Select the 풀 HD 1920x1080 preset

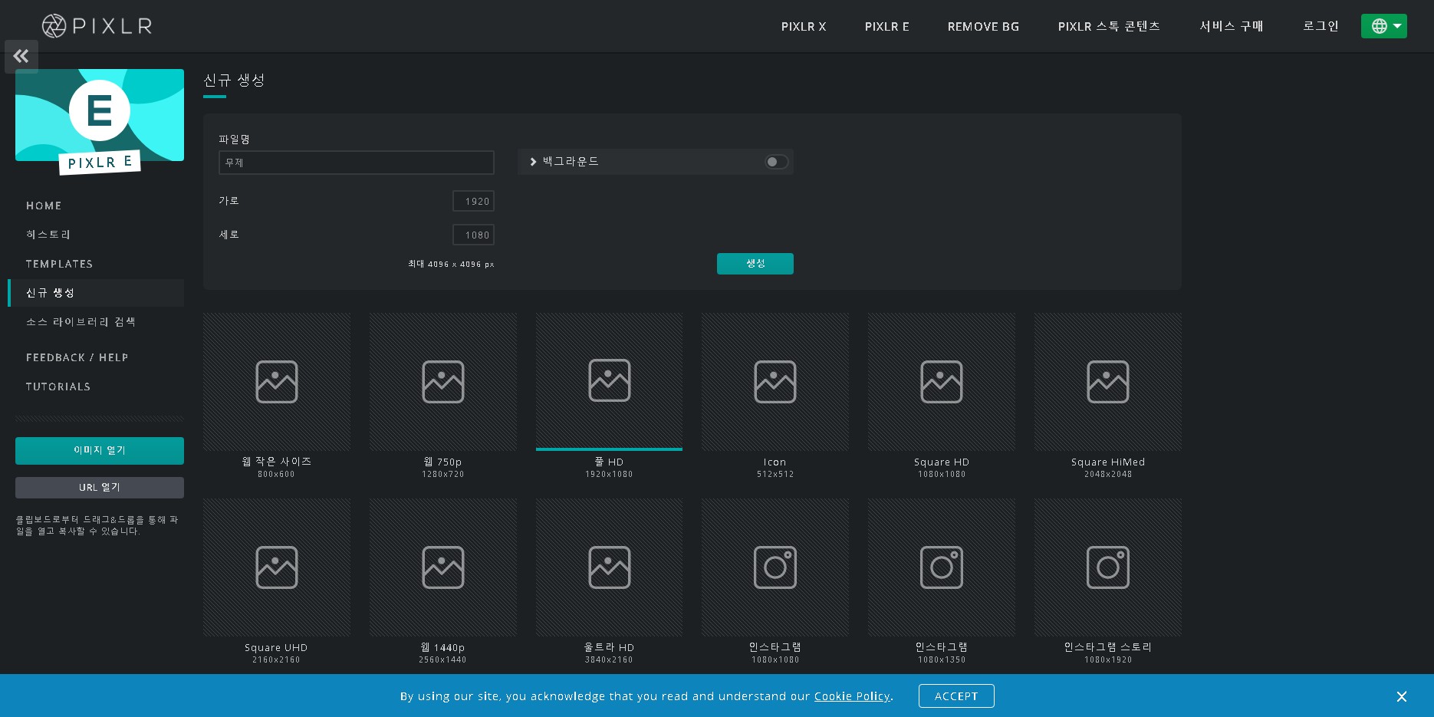tap(609, 396)
